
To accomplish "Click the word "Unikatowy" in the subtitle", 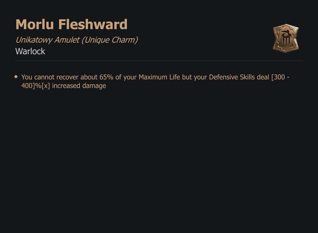I will coord(34,40).
